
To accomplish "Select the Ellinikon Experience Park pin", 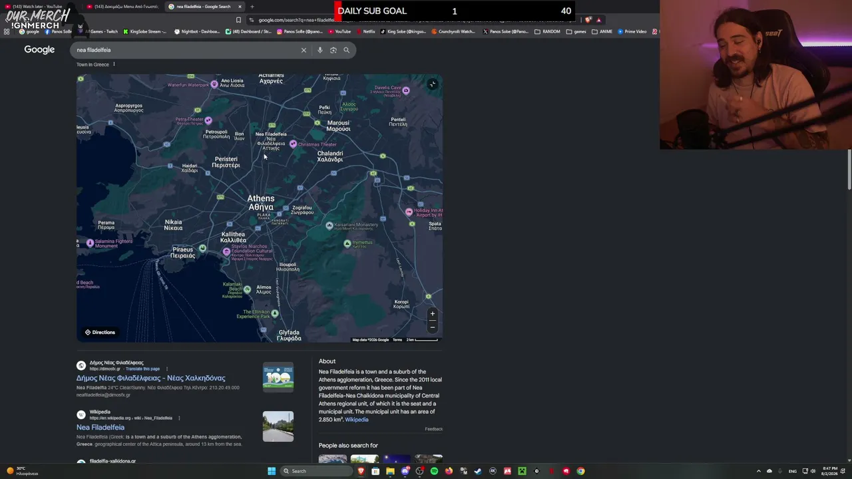I will pos(274,313).
